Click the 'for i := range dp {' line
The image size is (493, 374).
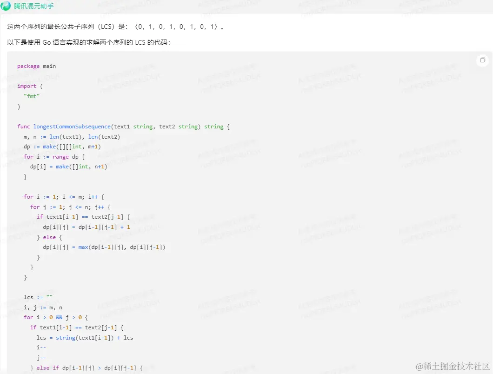[x=54, y=157]
